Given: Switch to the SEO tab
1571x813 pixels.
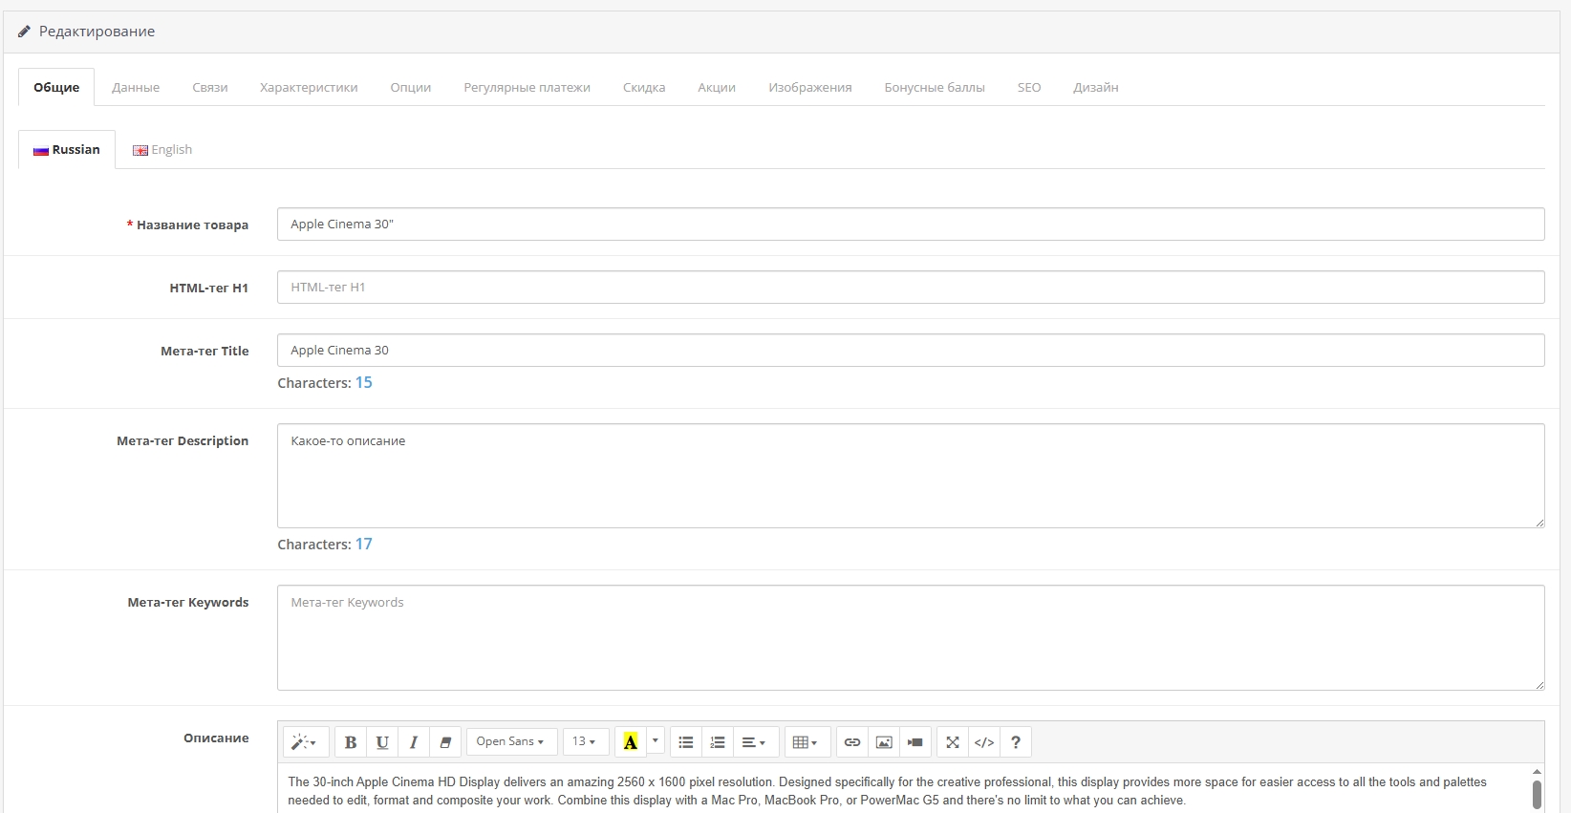Looking at the screenshot, I should (1029, 87).
